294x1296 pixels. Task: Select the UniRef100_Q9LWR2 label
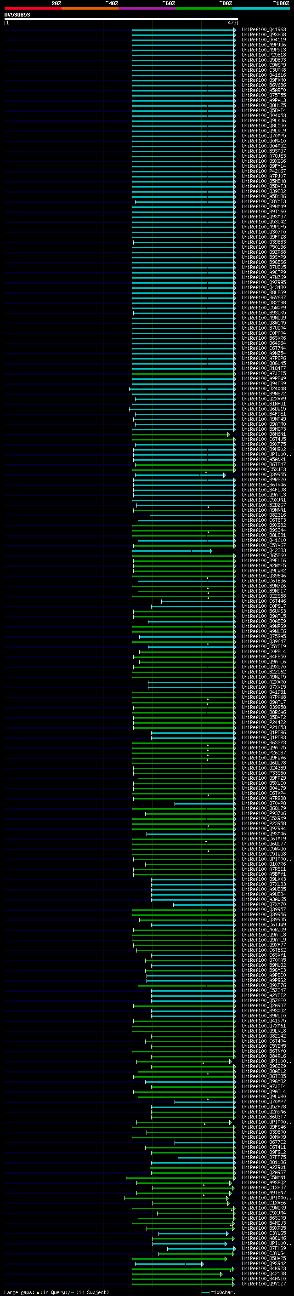[x=263, y=571]
